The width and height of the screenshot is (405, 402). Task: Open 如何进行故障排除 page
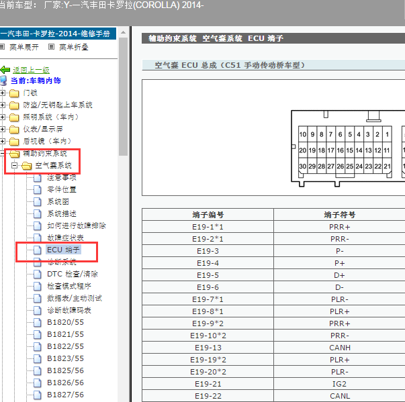tap(77, 225)
